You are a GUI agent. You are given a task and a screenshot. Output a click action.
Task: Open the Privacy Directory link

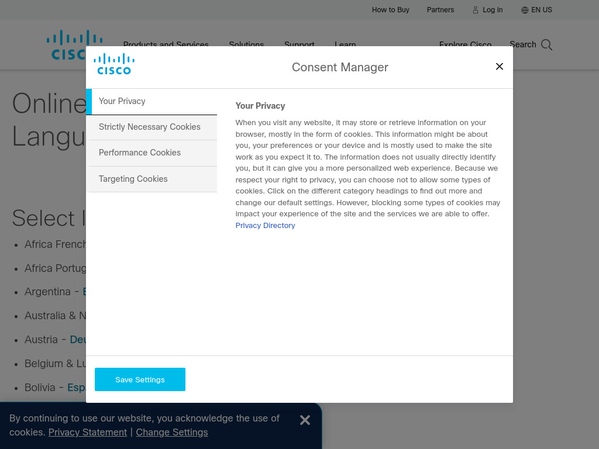click(265, 225)
